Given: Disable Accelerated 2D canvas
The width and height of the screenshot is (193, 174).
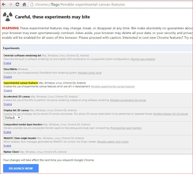Looking at the screenshot, I should [x=8, y=104].
